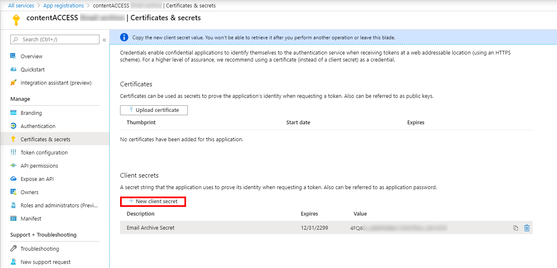Viewport: 557px width, 268px height.
Task: Select the Email Archive Secret row description
Action: 151,228
